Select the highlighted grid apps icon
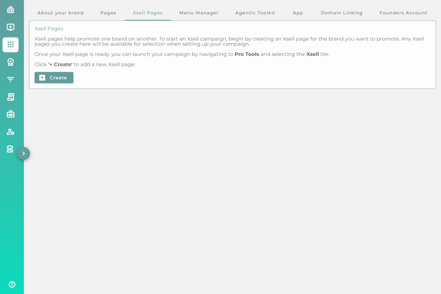 tap(11, 44)
